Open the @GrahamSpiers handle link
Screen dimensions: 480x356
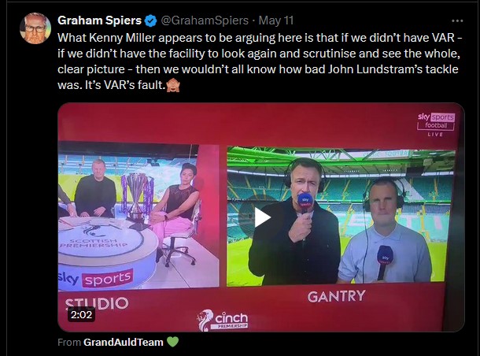205,20
